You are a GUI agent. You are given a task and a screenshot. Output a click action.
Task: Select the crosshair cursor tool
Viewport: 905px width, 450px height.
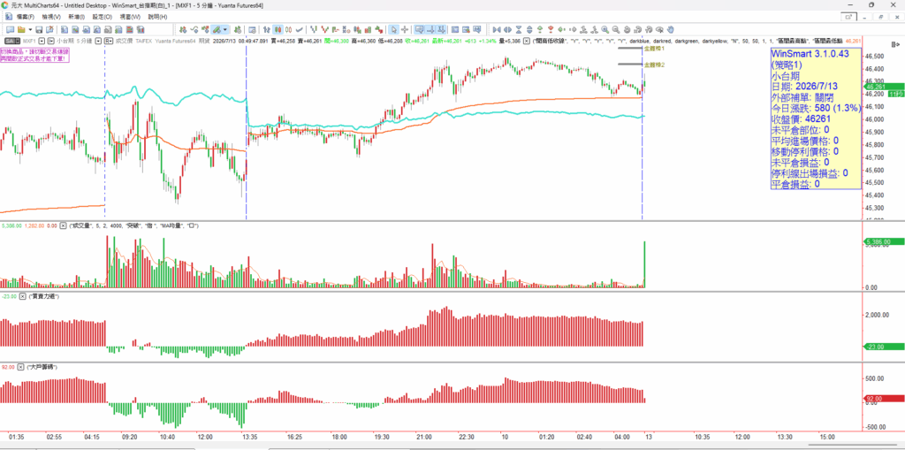coord(405,29)
